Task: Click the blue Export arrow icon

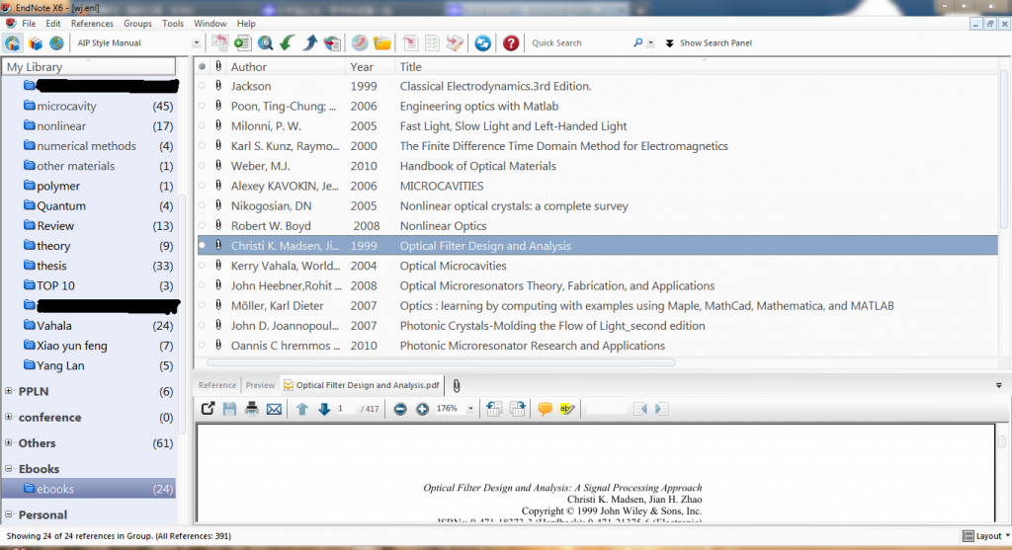Action: coord(309,43)
